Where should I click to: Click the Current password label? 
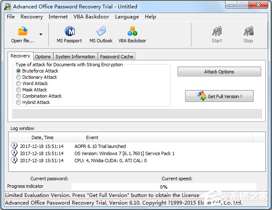[49, 179]
